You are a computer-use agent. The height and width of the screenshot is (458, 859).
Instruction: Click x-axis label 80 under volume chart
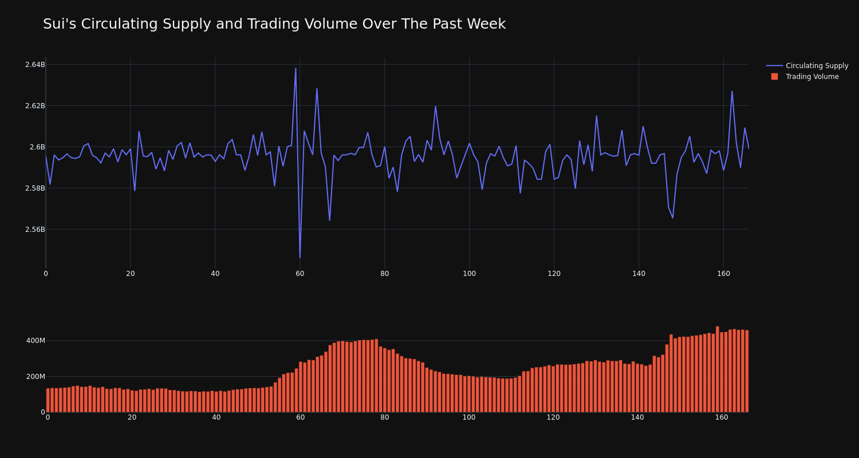pos(385,417)
